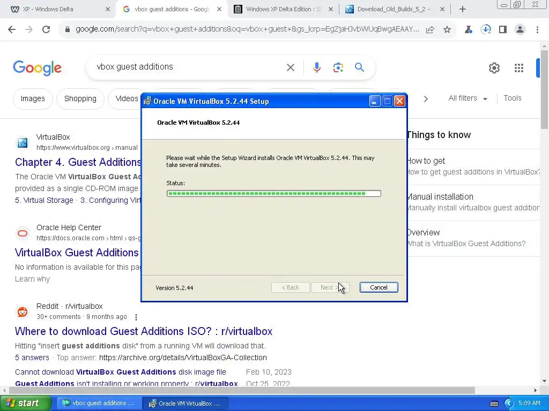The width and height of the screenshot is (549, 411).
Task: Click the installation status progress bar
Action: coord(274,193)
